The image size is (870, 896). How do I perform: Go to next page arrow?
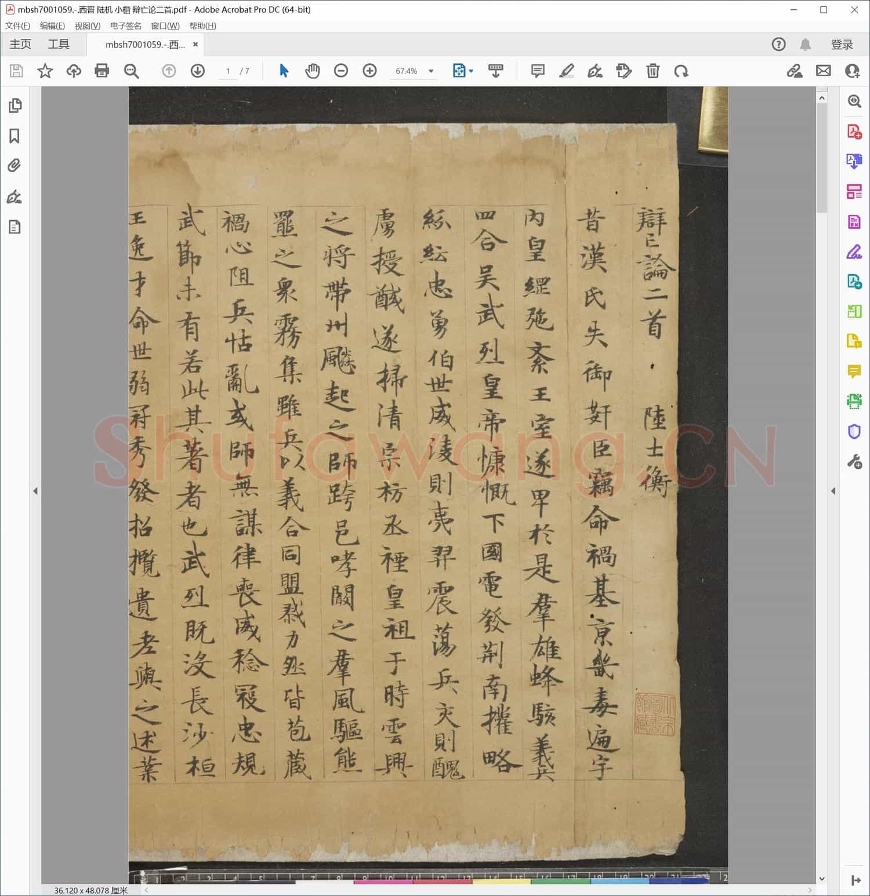click(x=198, y=71)
